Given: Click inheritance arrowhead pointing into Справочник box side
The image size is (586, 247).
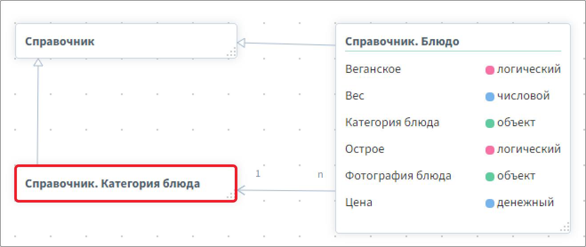Looking at the screenshot, I should coord(241,43).
